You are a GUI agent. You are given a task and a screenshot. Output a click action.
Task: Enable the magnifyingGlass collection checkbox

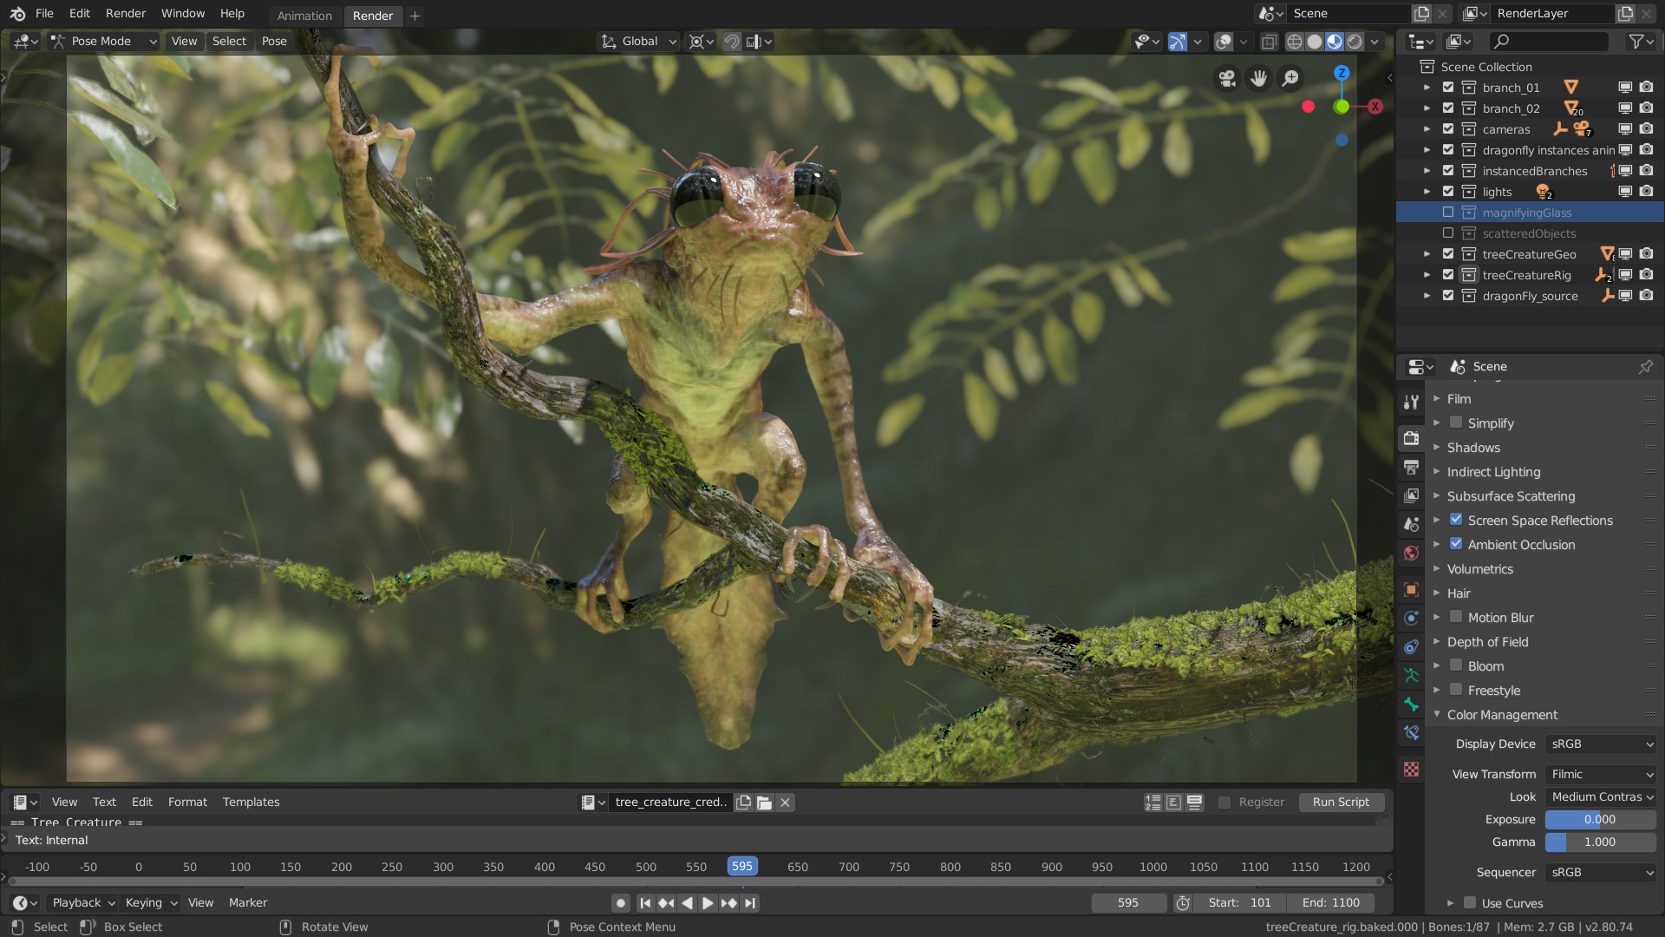point(1447,213)
